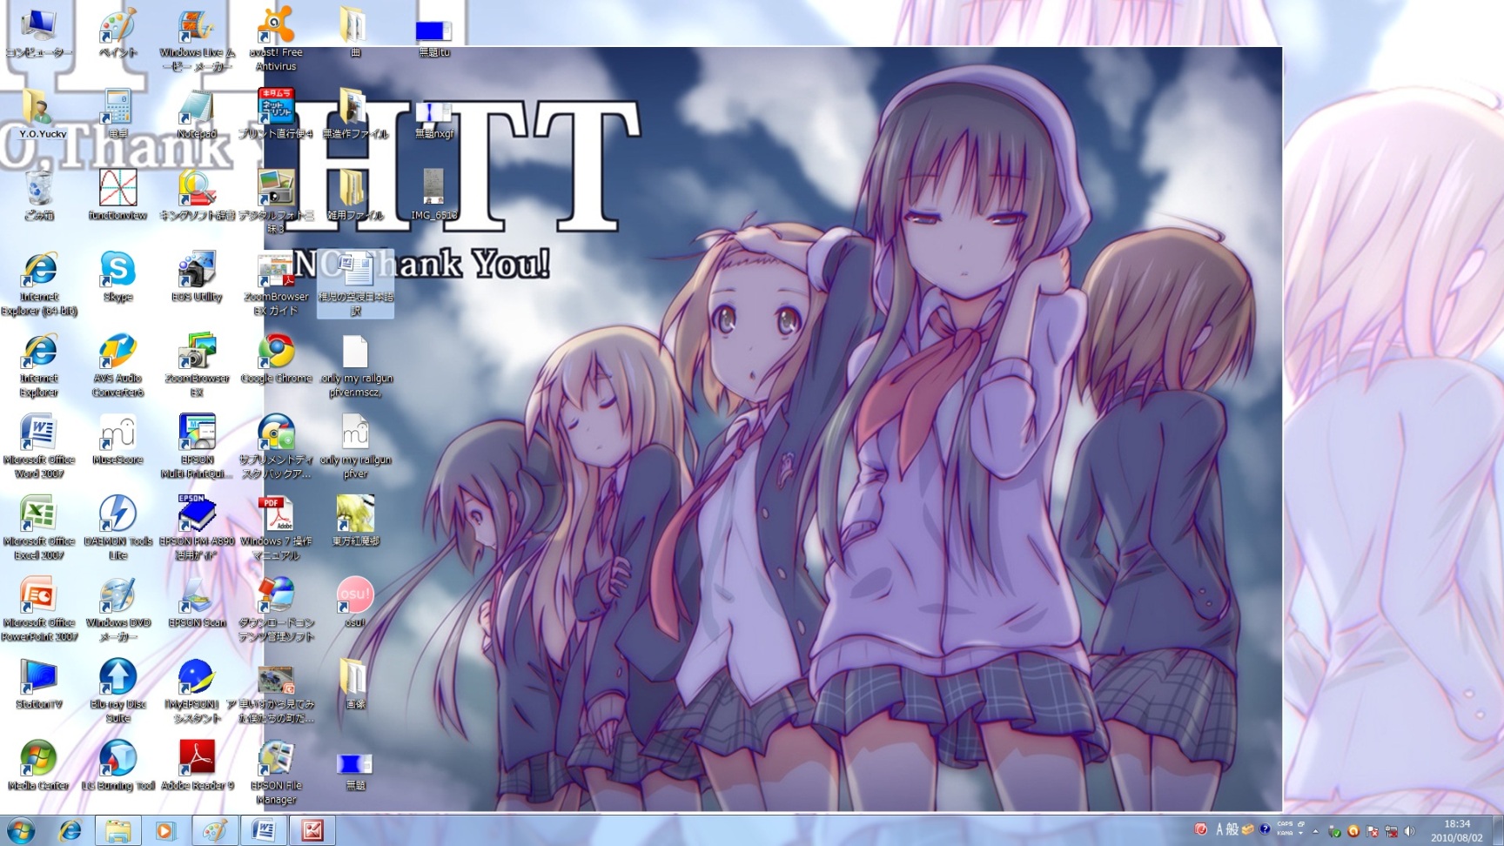The image size is (1504, 846).
Task: Select the ごみ箱 recycle bin
Action: tap(39, 197)
